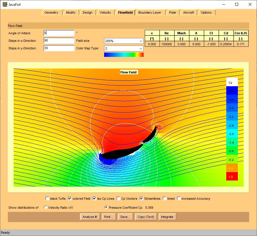This screenshot has height=236, width=257.
Task: Click the red 1.0 legend swatch
Action: 232,176
